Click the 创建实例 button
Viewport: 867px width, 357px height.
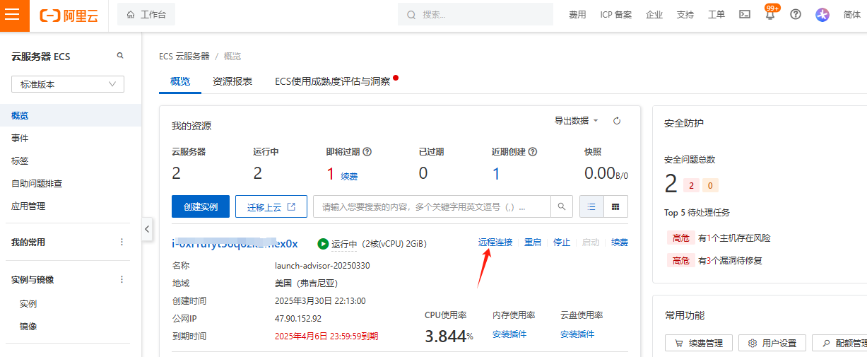pos(201,207)
